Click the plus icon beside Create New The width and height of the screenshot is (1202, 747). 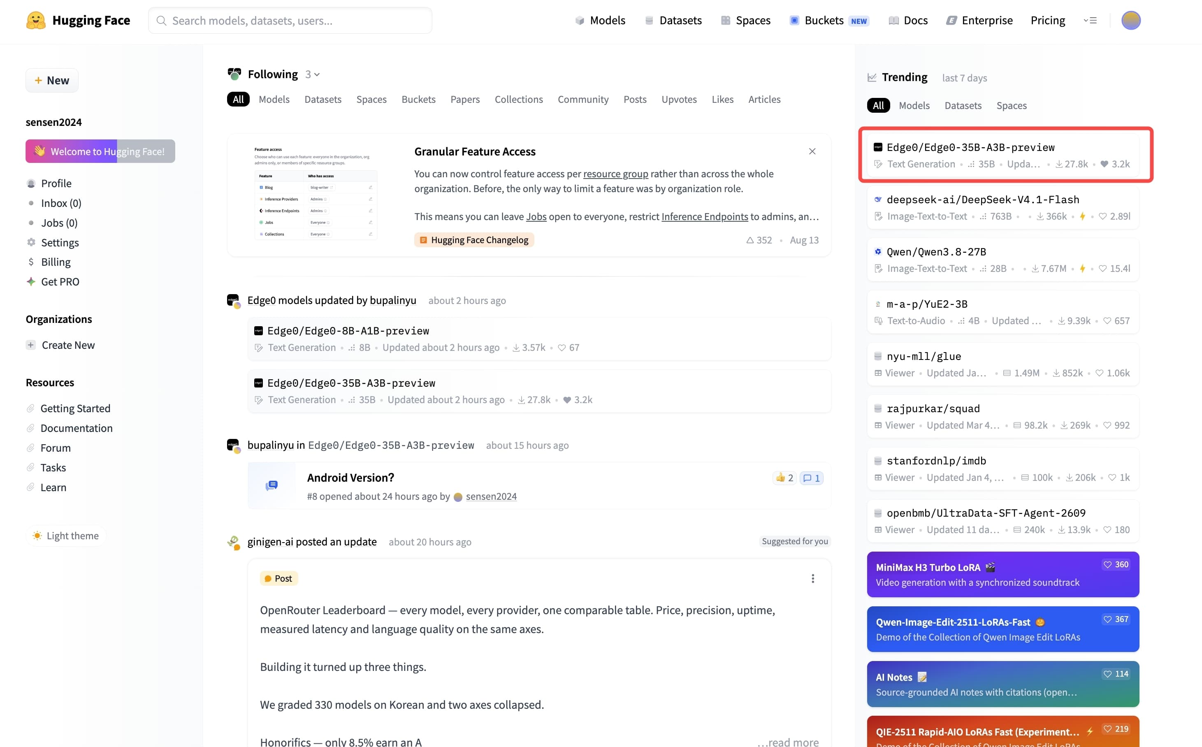pyautogui.click(x=30, y=346)
